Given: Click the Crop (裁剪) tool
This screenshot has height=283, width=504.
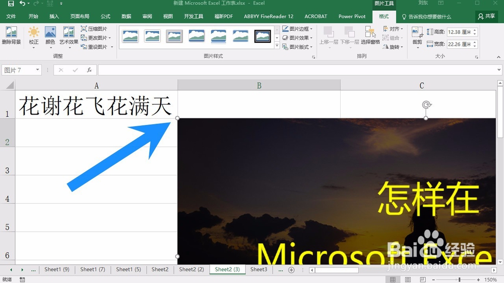Looking at the screenshot, I should click(x=417, y=37).
